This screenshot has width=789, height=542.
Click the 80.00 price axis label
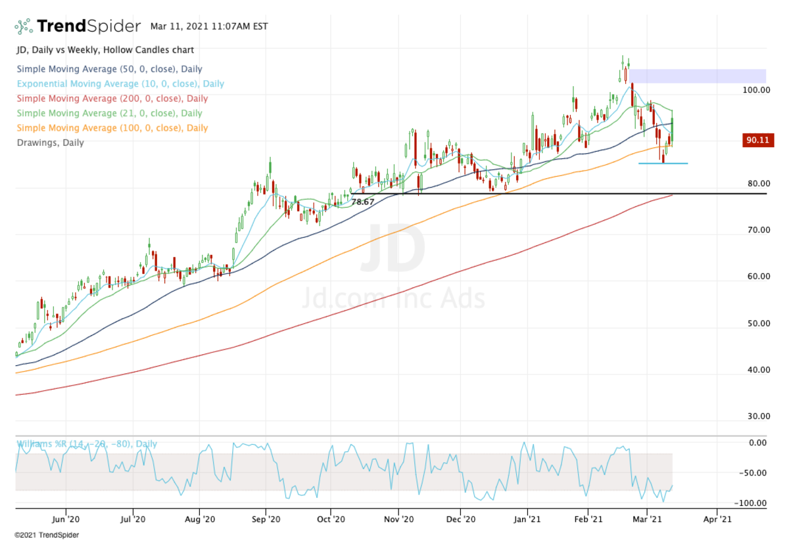(x=758, y=183)
